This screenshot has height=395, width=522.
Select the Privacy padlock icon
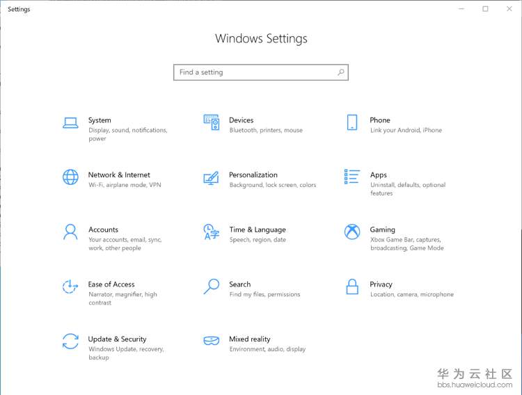[352, 286]
